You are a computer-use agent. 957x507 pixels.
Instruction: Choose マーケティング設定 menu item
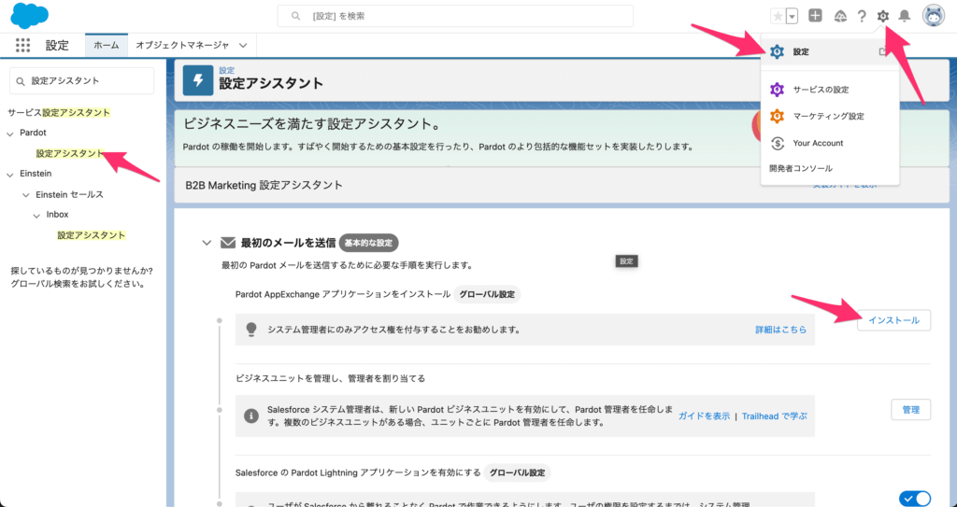[x=830, y=116]
